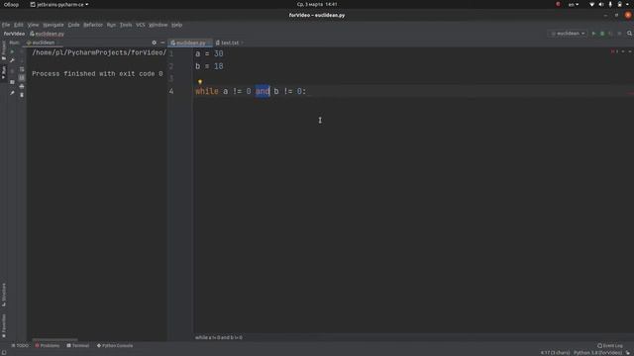This screenshot has height=356, width=634.
Task: Open the euclidean run configuration dropdown
Action: 568,34
